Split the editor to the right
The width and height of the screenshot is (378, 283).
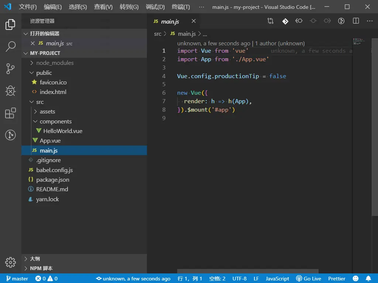356,21
